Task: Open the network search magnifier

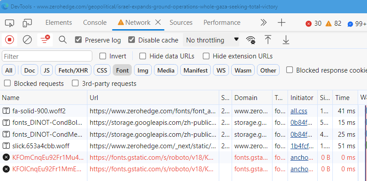Action: pyautogui.click(x=63, y=40)
